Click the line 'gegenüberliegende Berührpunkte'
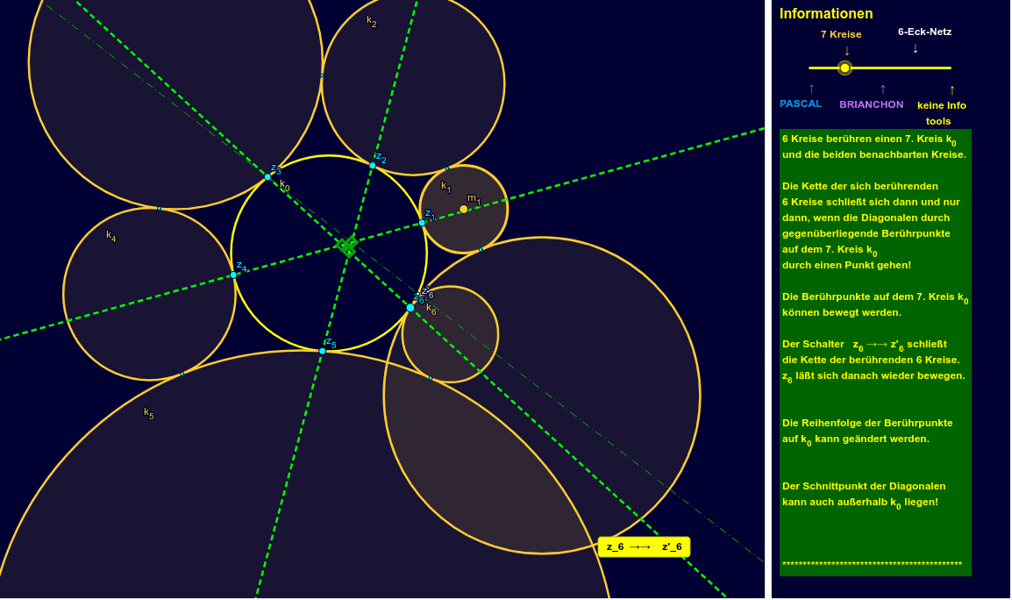The width and height of the screenshot is (1012, 600). pos(866,234)
